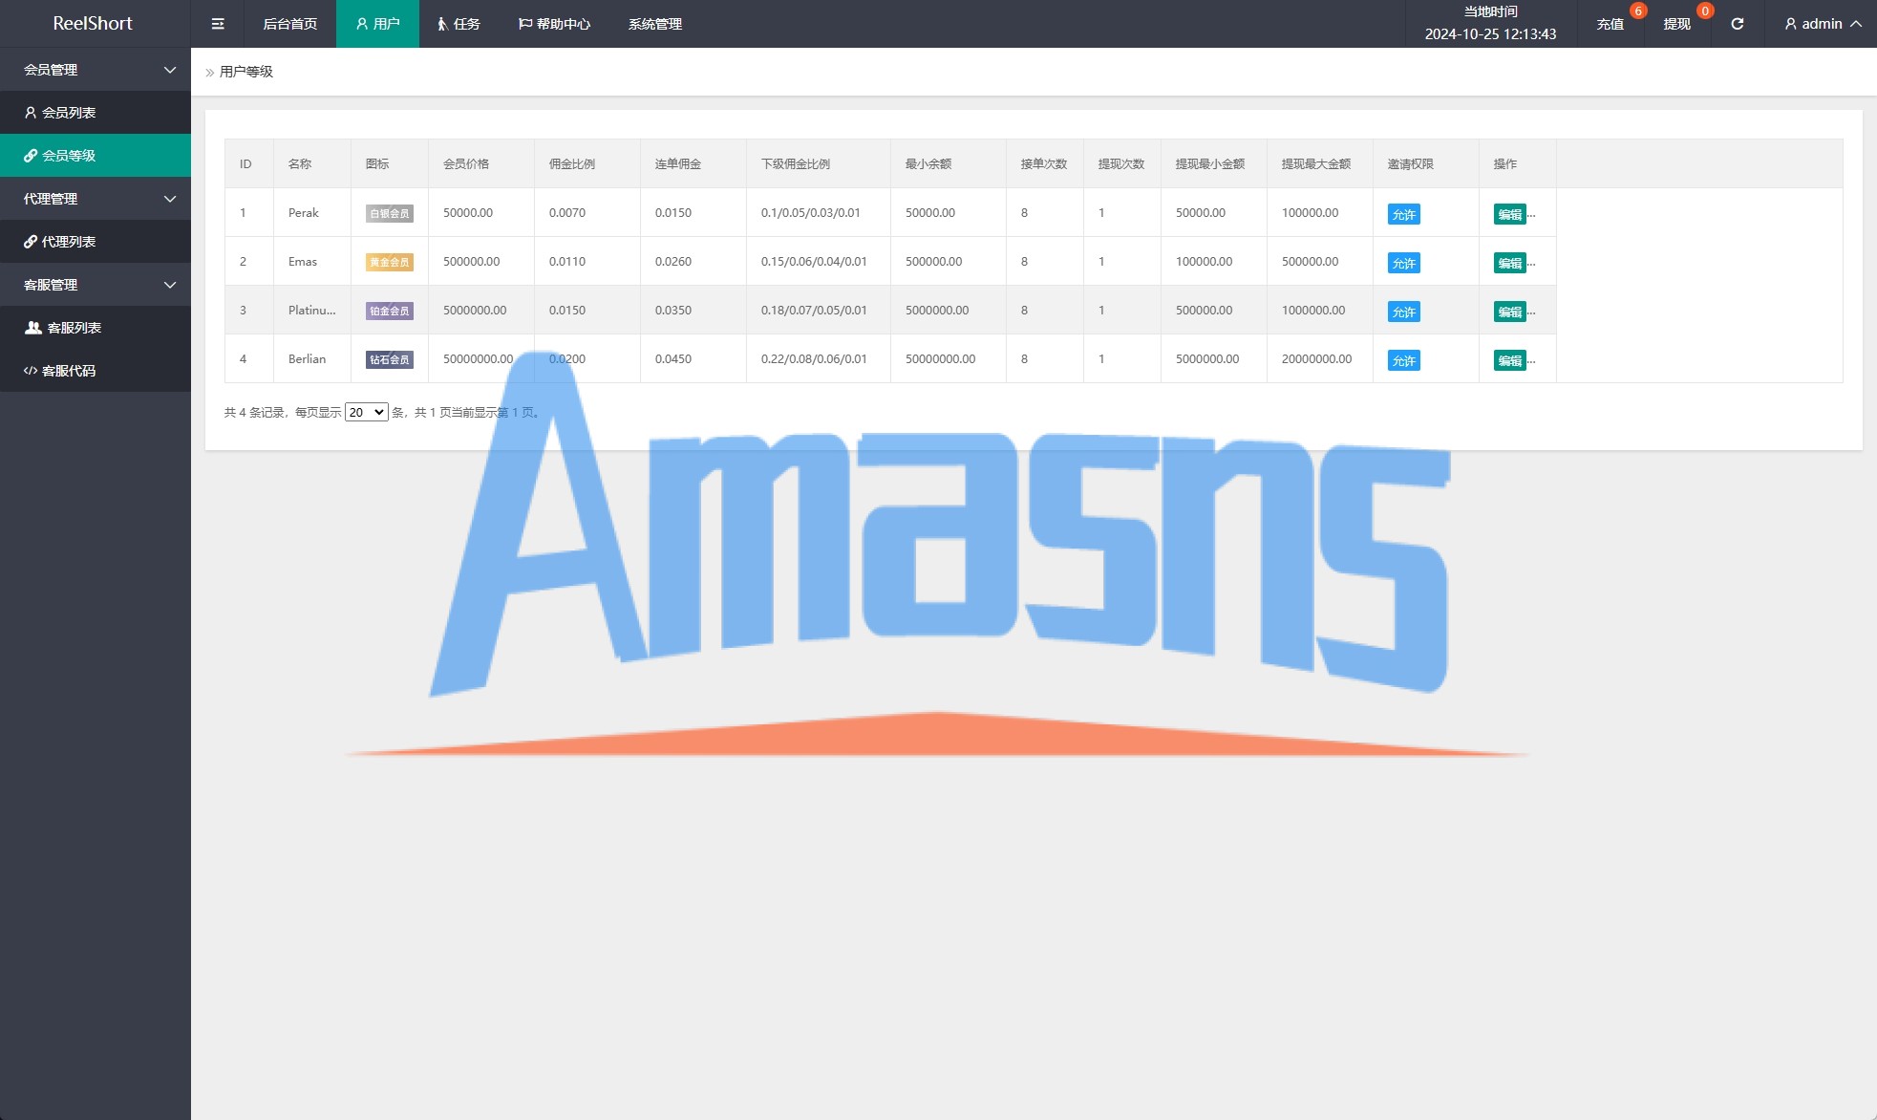Select the 0.18/0.07/0.05/0.01 cell
This screenshot has height=1120, width=1877.
coord(819,311)
